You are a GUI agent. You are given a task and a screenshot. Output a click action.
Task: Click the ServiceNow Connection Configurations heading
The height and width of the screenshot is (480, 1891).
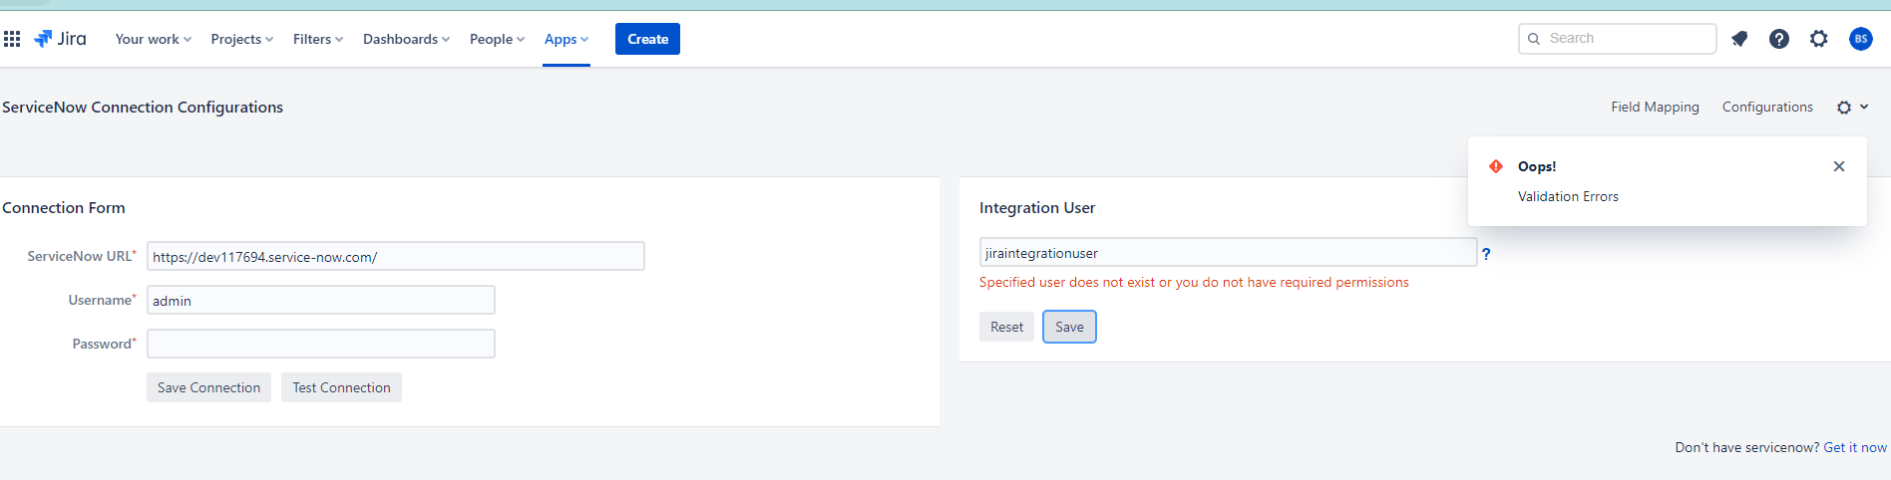(x=143, y=107)
